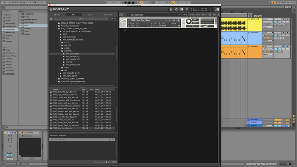Toggle Ableton metronome button
The image size is (297, 167).
[x=35, y=3]
